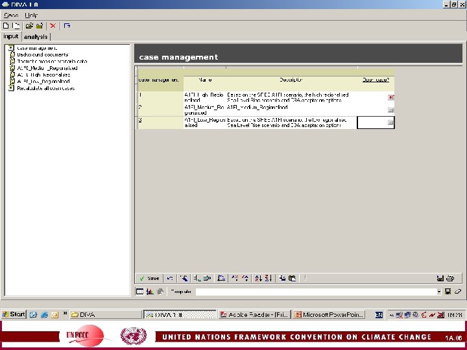Uncheck open case box for A1FI High

[390, 97]
